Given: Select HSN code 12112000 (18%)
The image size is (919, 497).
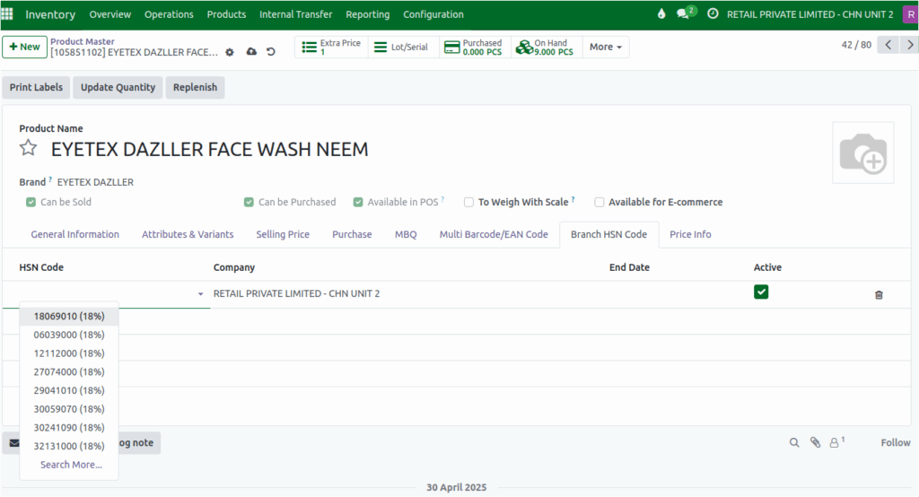Looking at the screenshot, I should [69, 353].
